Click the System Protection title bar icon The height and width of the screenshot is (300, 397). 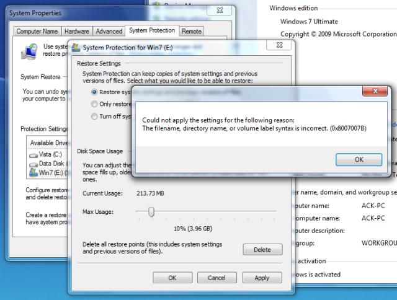click(x=76, y=48)
